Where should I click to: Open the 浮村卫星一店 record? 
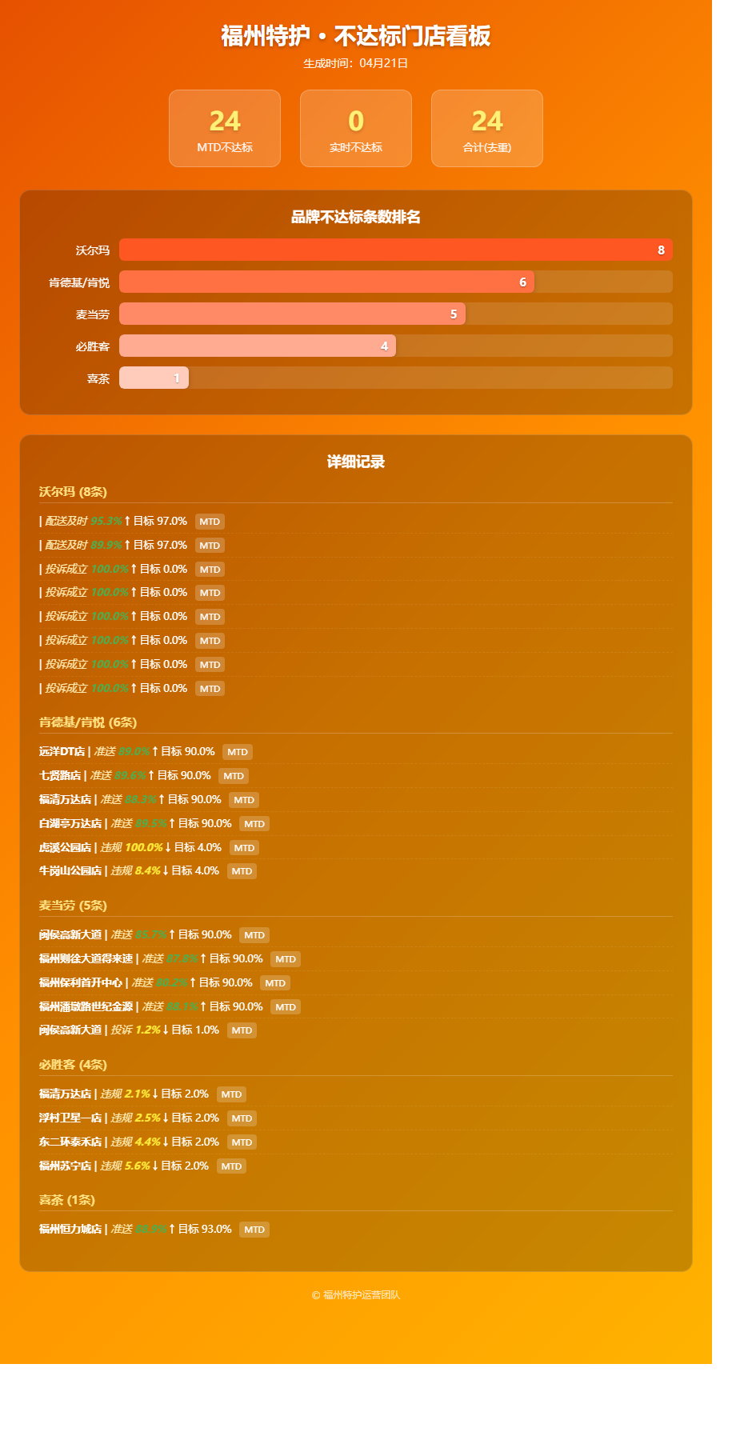click(356, 1118)
